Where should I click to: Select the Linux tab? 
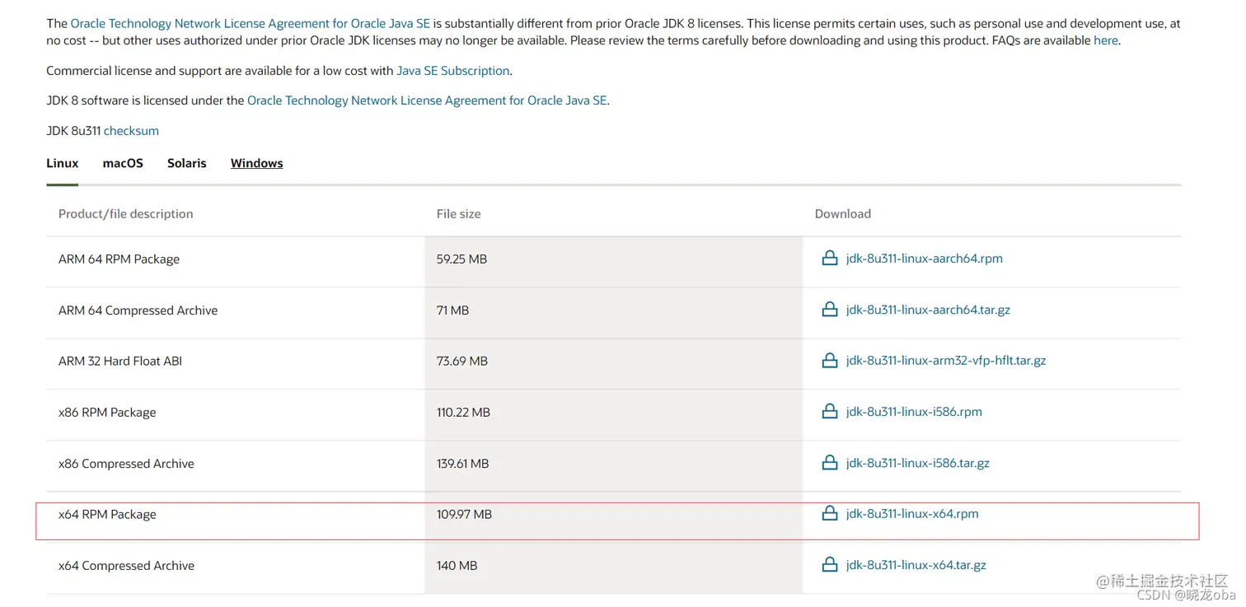[x=63, y=163]
